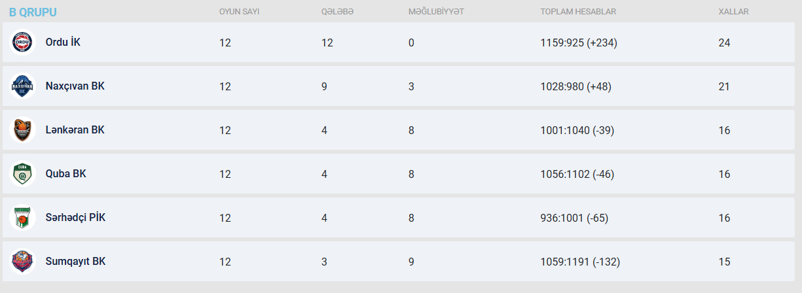Click the Sumqayıt BK team logo
Screen dimensions: 802x293
click(23, 262)
